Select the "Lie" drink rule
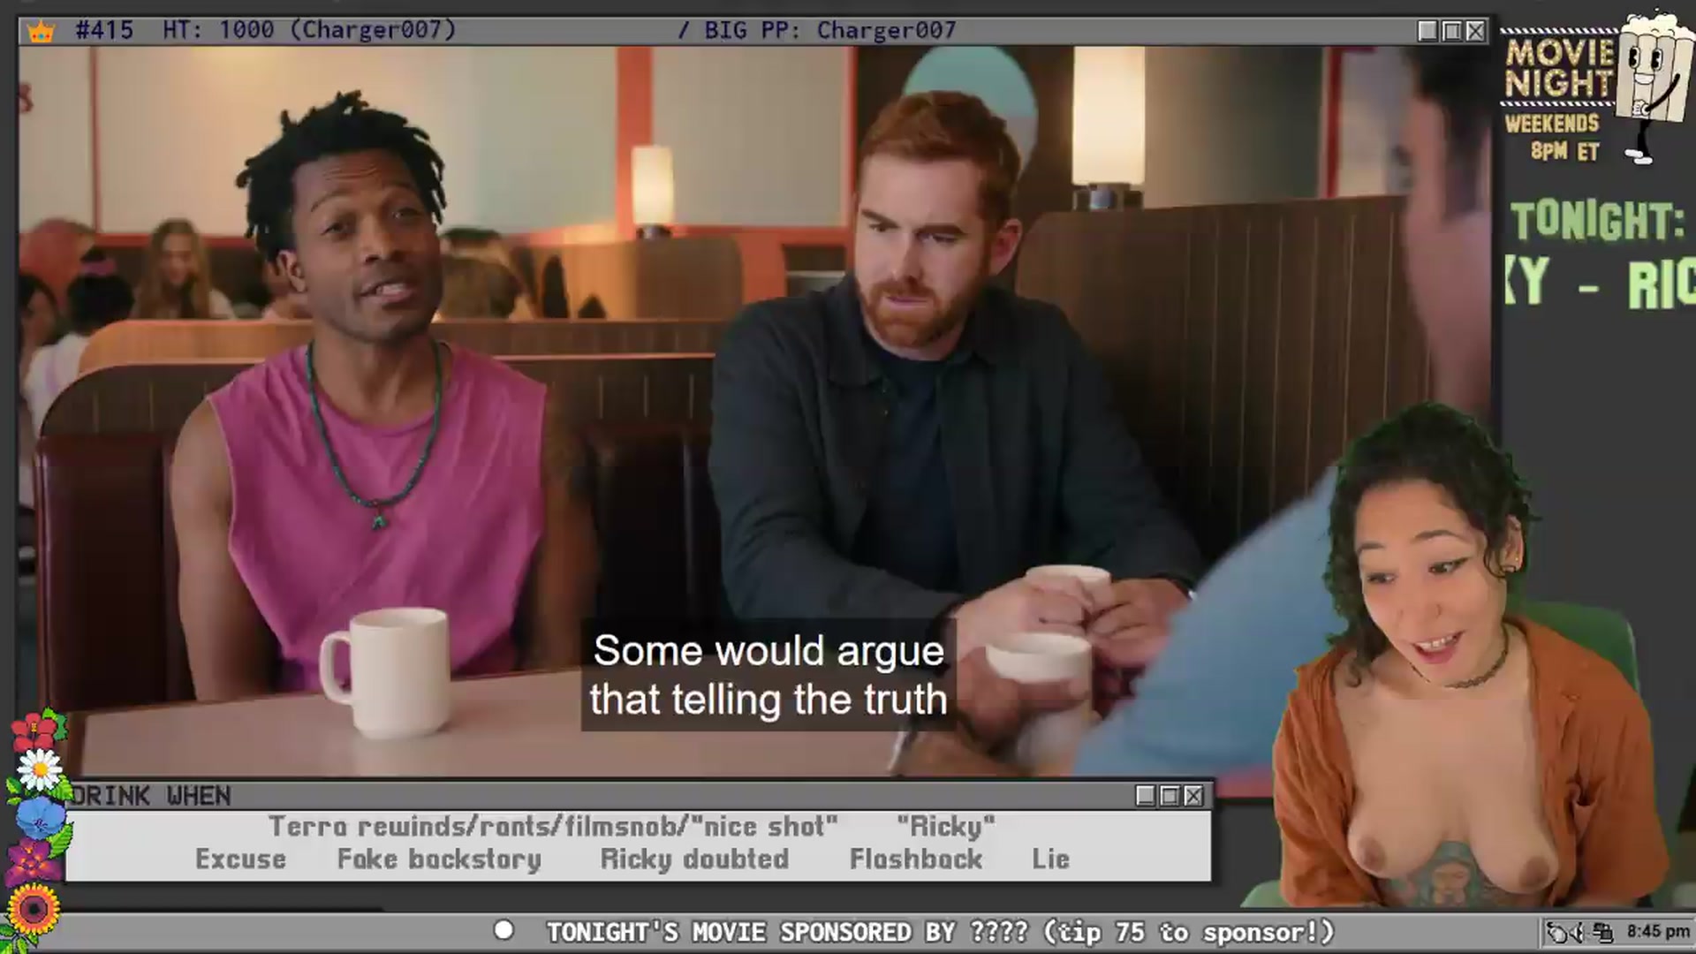This screenshot has width=1696, height=954. point(1050,859)
